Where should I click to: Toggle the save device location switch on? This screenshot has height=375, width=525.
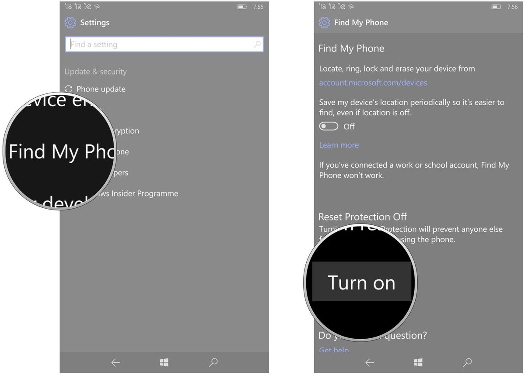[x=329, y=126]
